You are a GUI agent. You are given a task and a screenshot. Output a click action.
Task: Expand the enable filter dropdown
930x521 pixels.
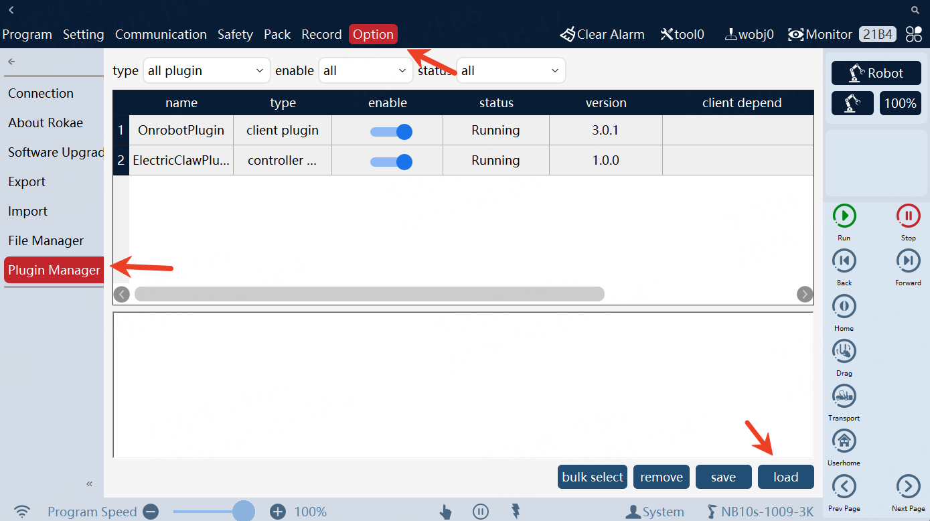[x=366, y=70]
